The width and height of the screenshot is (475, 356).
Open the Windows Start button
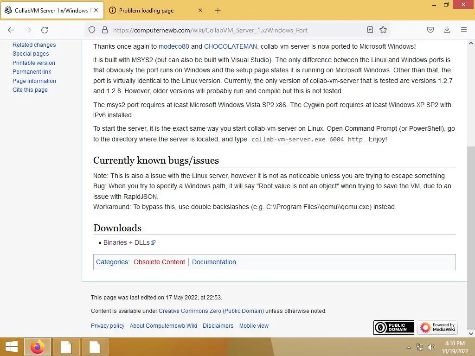point(12,347)
